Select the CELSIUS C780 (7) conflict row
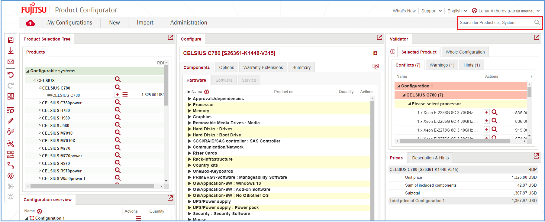Viewport: 545px width, 222px height. click(x=461, y=95)
